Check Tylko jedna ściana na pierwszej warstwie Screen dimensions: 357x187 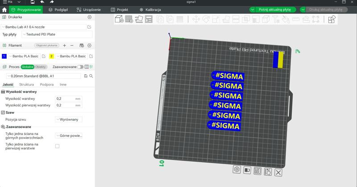coord(58,146)
